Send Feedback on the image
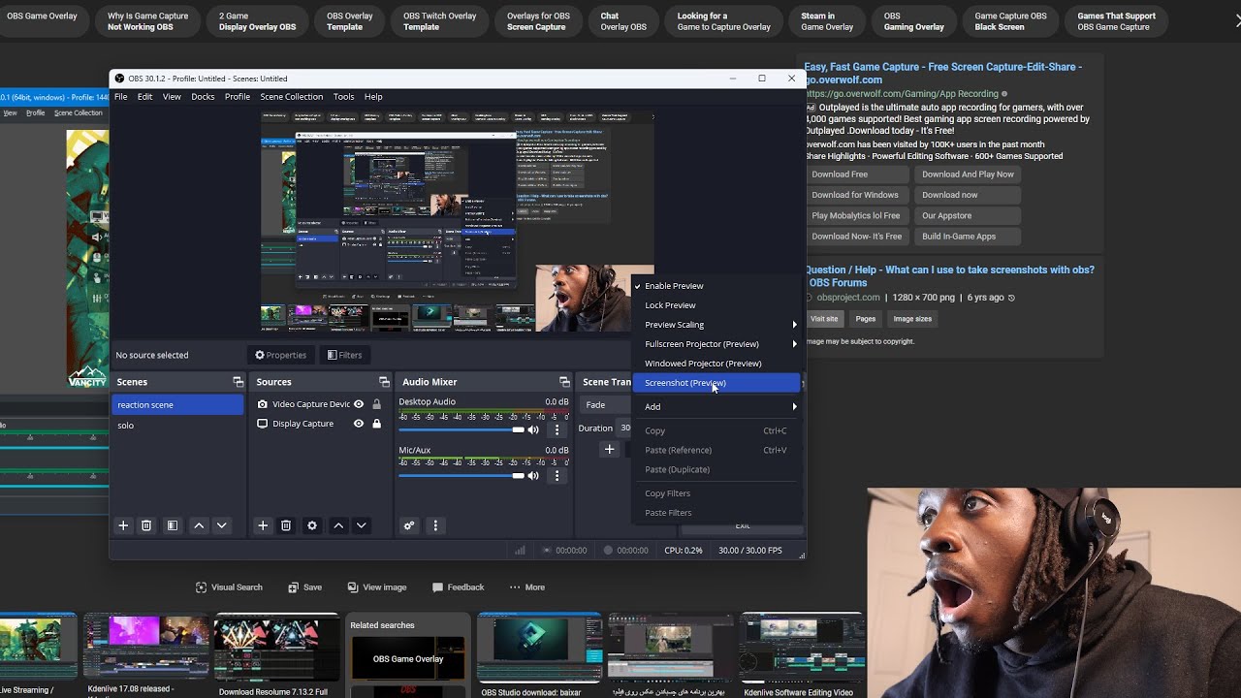Viewport: 1241px width, 698px height. [458, 587]
